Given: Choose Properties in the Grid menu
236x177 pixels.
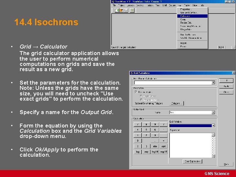Looking at the screenshot, I should pos(192,9).
